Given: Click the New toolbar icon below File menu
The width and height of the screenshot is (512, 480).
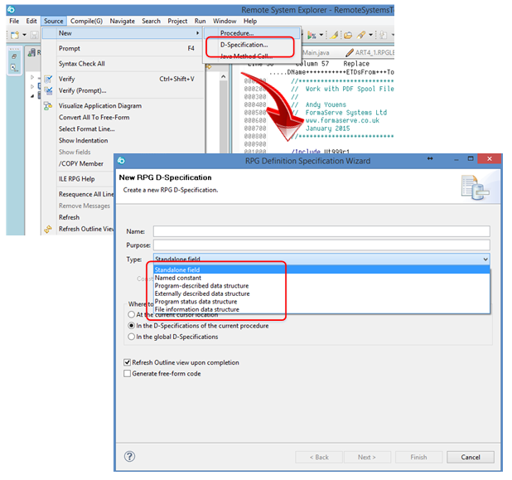Looking at the screenshot, I should tap(13, 35).
